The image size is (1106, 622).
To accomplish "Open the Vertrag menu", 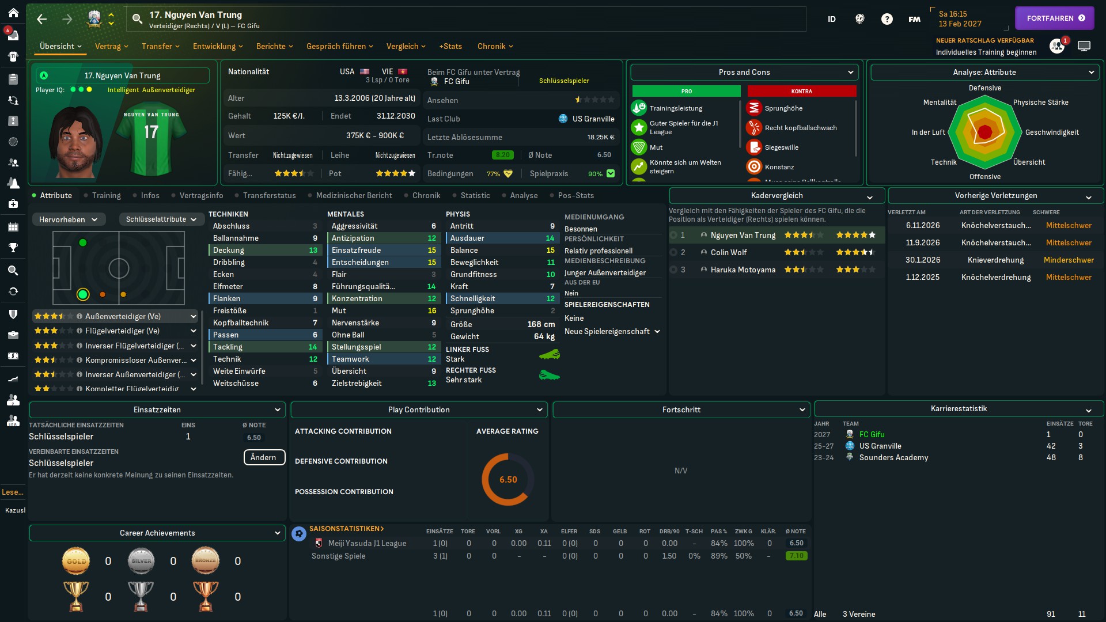I will [111, 46].
